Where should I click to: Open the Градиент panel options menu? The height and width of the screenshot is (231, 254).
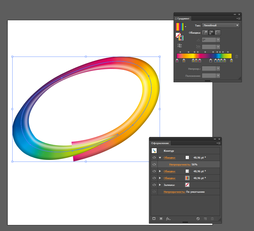point(238,19)
